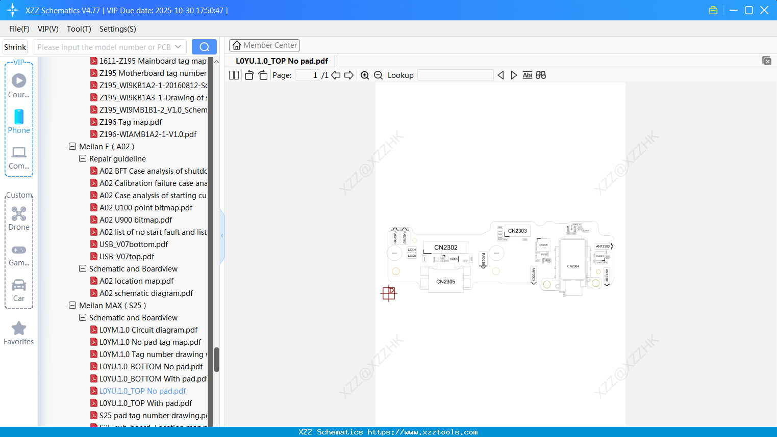The height and width of the screenshot is (437, 777).
Task: Open the Tool(T) menu
Action: pos(79,29)
